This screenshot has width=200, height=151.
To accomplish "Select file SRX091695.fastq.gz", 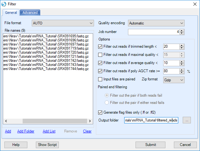I will coord(46,36).
